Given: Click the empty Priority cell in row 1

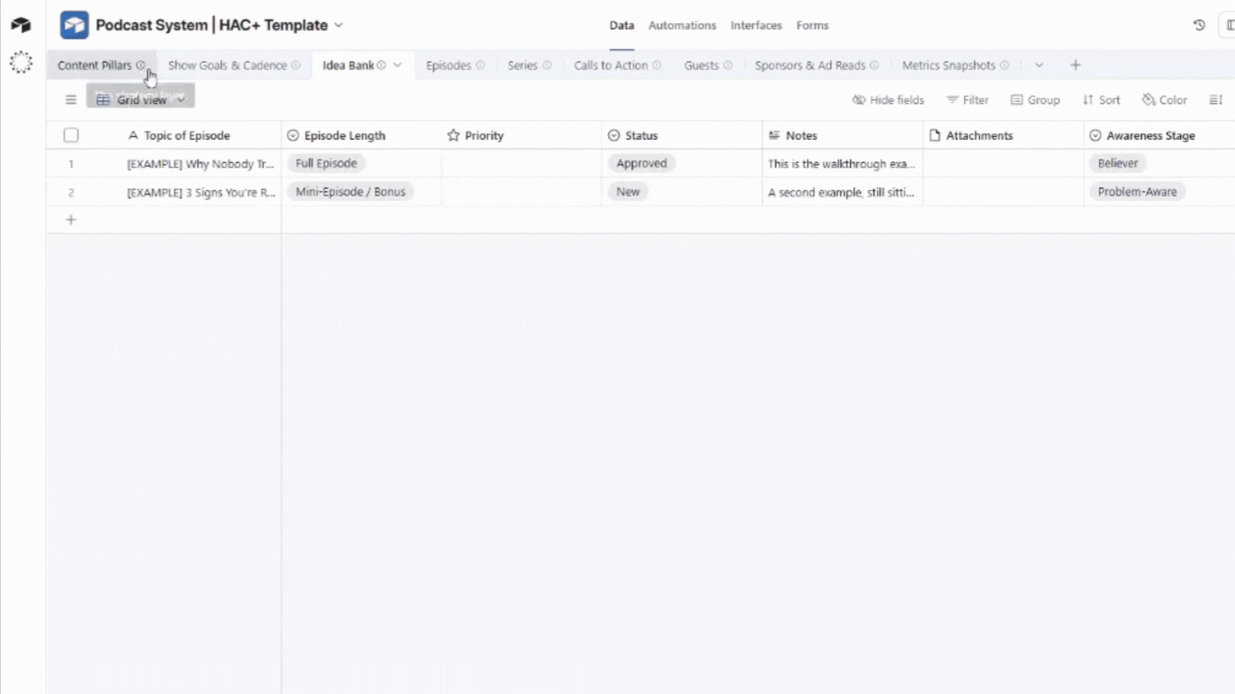Looking at the screenshot, I should [521, 164].
